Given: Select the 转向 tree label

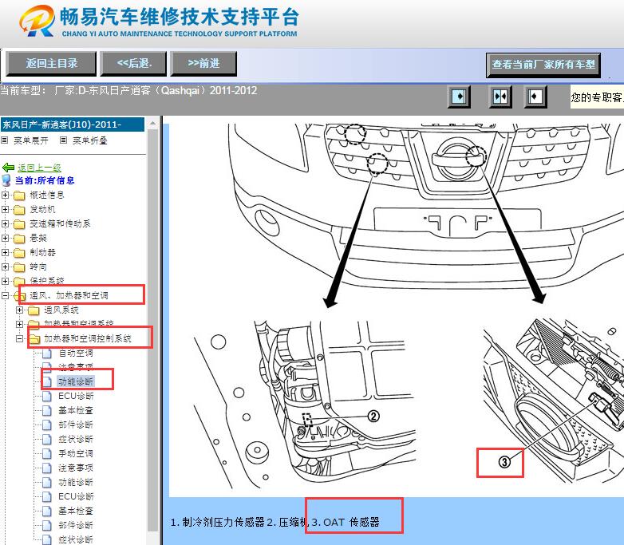Looking at the screenshot, I should point(38,267).
